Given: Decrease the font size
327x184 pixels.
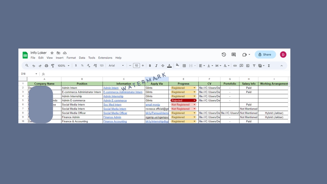Looking at the screenshot, I should 130,65.
